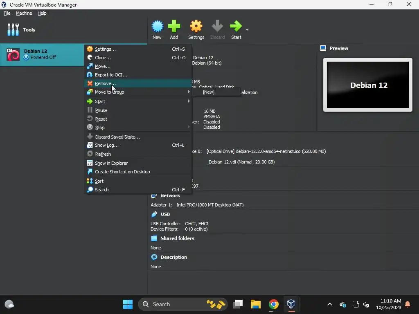Select [New] in the Move to Group submenu
Image resolution: width=419 pixels, height=314 pixels.
[216, 92]
